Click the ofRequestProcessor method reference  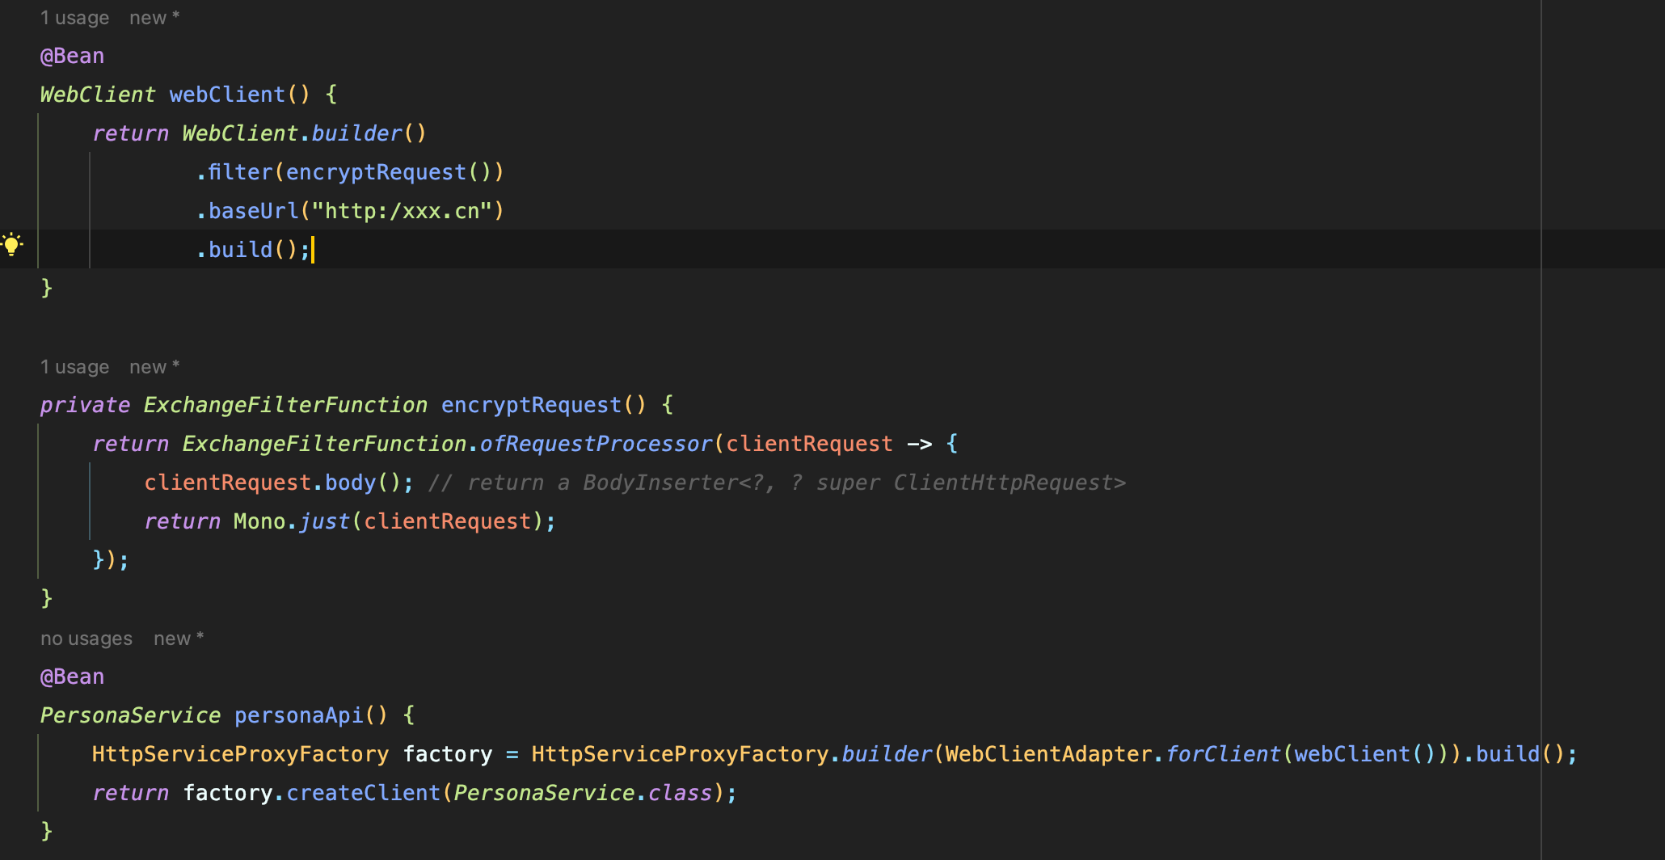coord(595,443)
